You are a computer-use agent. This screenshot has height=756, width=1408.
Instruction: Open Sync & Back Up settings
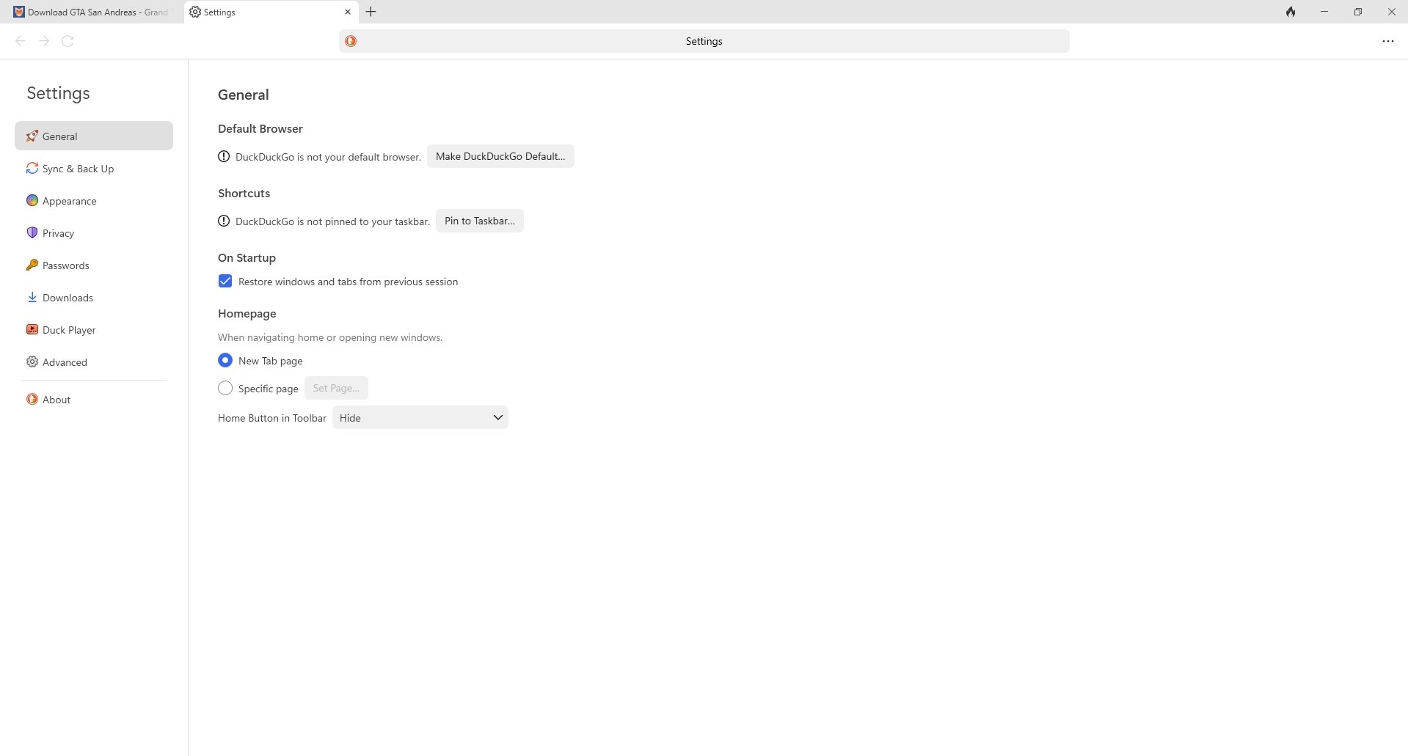[94, 168]
